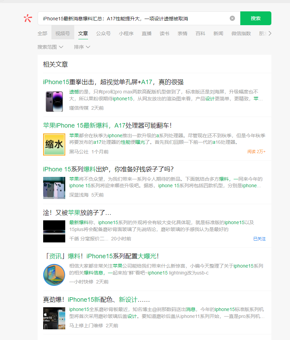Open article iPhone 15系列爆料出炉 title
The height and width of the screenshot is (340, 290).
point(108,169)
